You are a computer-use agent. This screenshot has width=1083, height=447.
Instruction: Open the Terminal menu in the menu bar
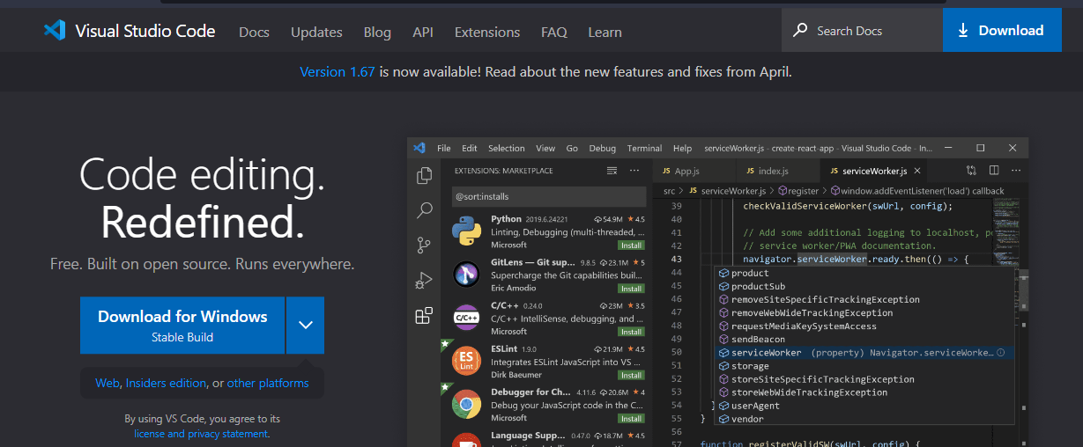coord(644,148)
